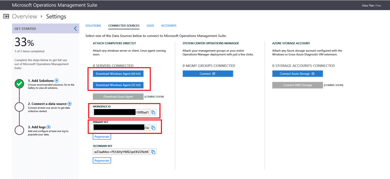This screenshot has width=390, height=179.
Task: Open the Solutions tab
Action: click(x=93, y=26)
